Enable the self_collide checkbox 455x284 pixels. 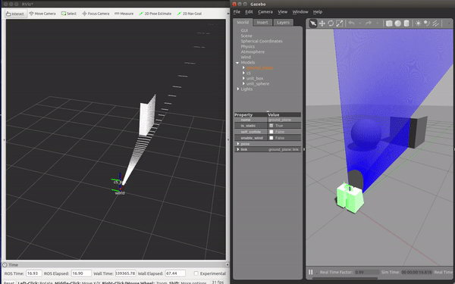[271, 132]
